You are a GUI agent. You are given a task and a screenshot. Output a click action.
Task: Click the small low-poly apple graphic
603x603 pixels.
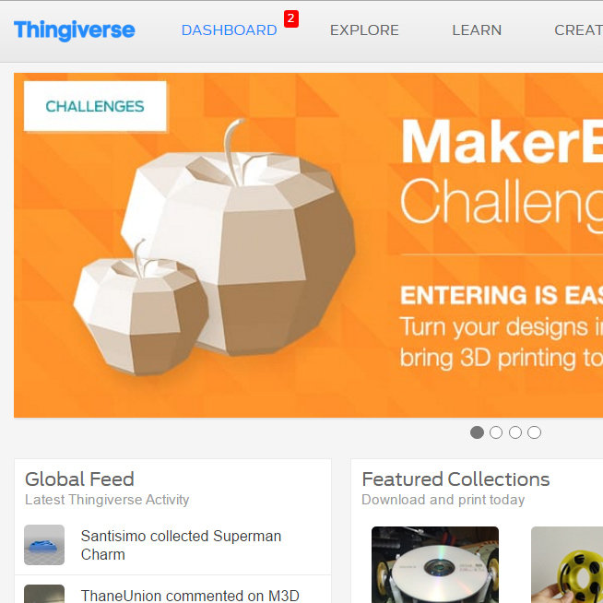click(x=141, y=307)
